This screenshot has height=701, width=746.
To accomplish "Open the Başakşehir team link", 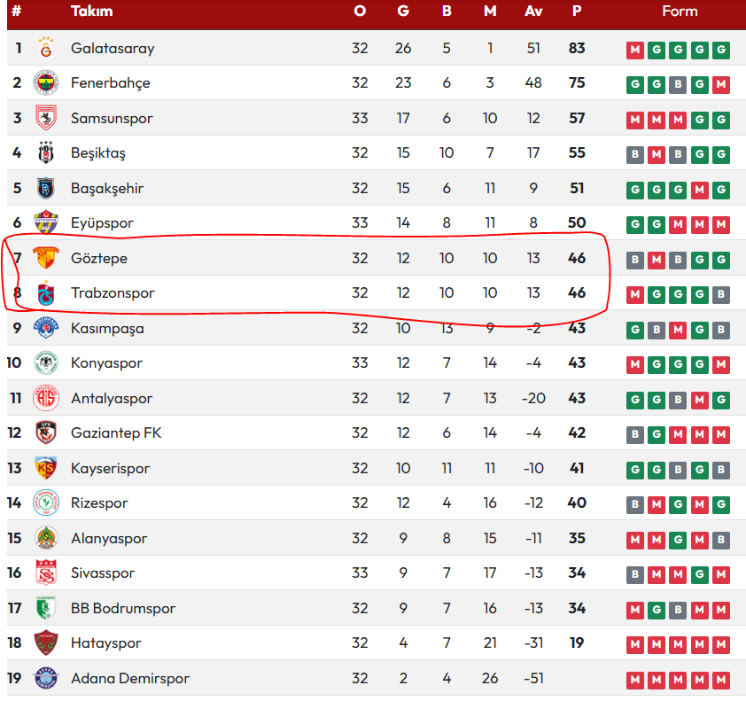I will click(x=107, y=189).
